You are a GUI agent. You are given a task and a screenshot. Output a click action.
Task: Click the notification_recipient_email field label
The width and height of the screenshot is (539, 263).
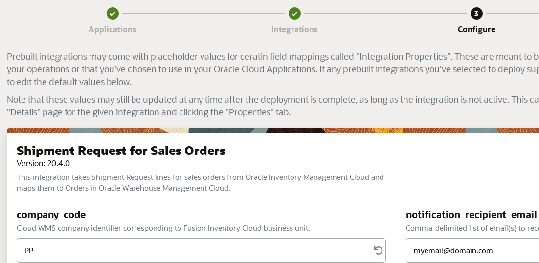471,214
